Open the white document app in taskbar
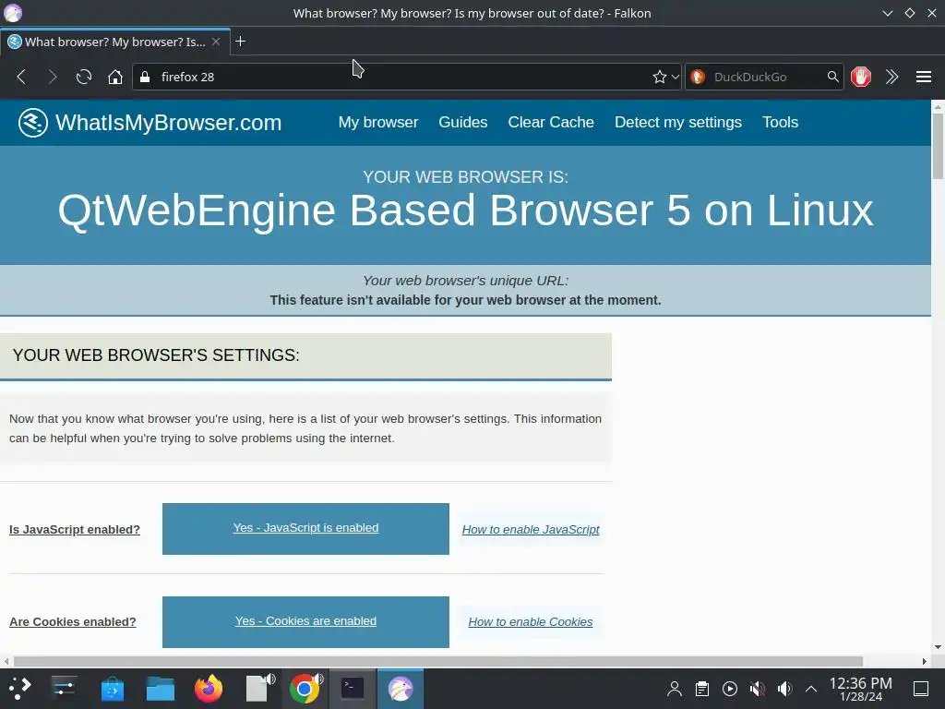The height and width of the screenshot is (709, 945). [257, 689]
